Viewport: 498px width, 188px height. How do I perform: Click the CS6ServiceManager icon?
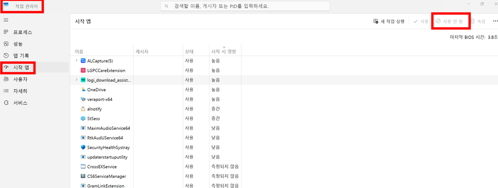click(x=83, y=176)
